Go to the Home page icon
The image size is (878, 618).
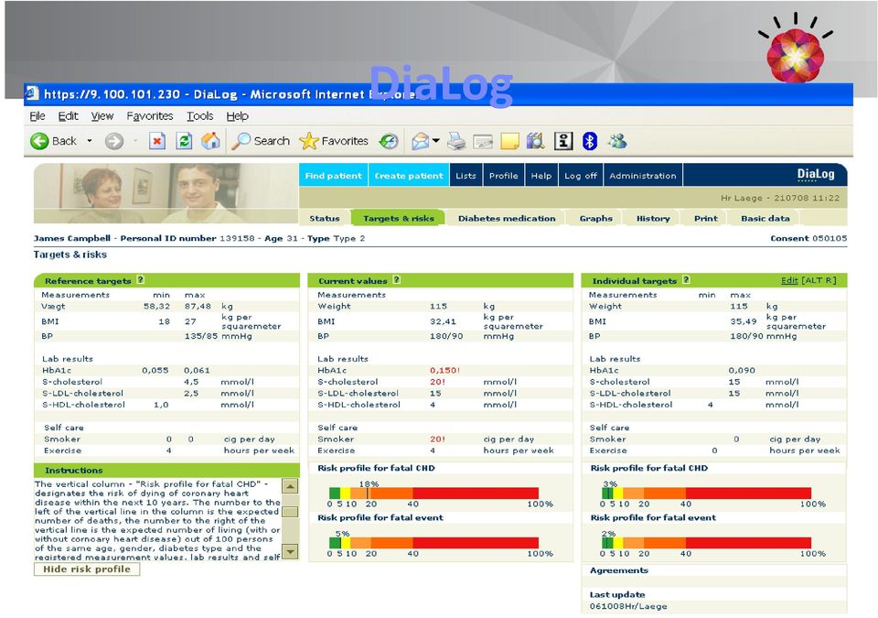tap(210, 141)
